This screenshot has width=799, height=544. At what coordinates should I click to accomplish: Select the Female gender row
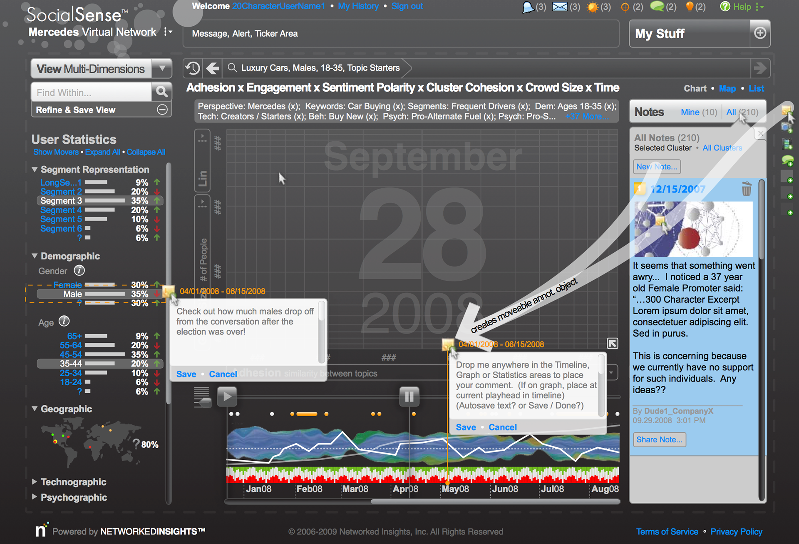[x=100, y=285]
